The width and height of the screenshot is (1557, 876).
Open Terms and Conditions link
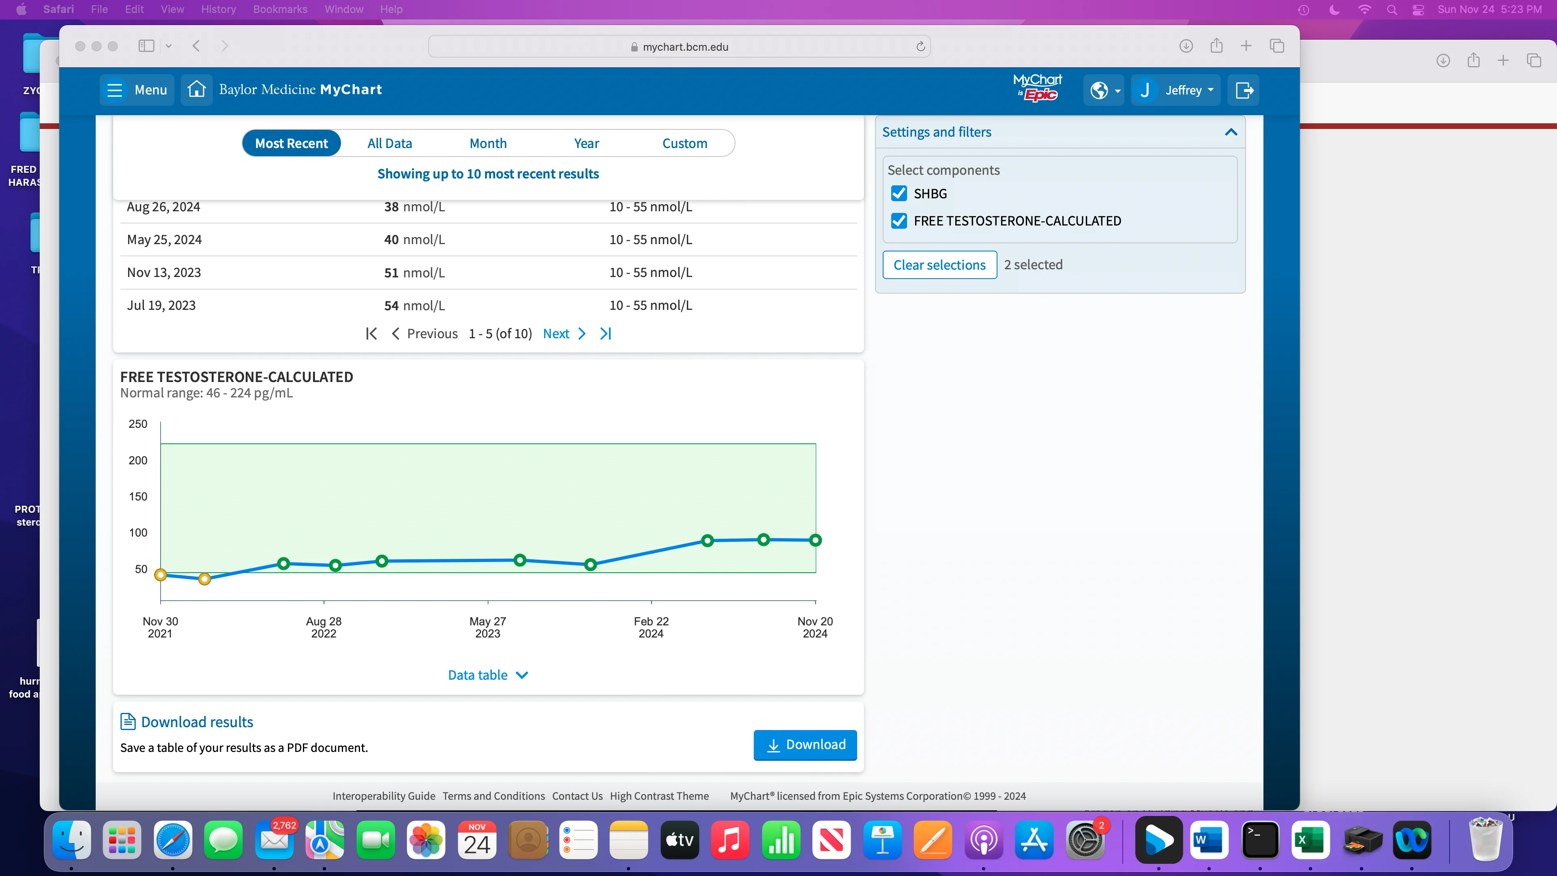point(493,796)
